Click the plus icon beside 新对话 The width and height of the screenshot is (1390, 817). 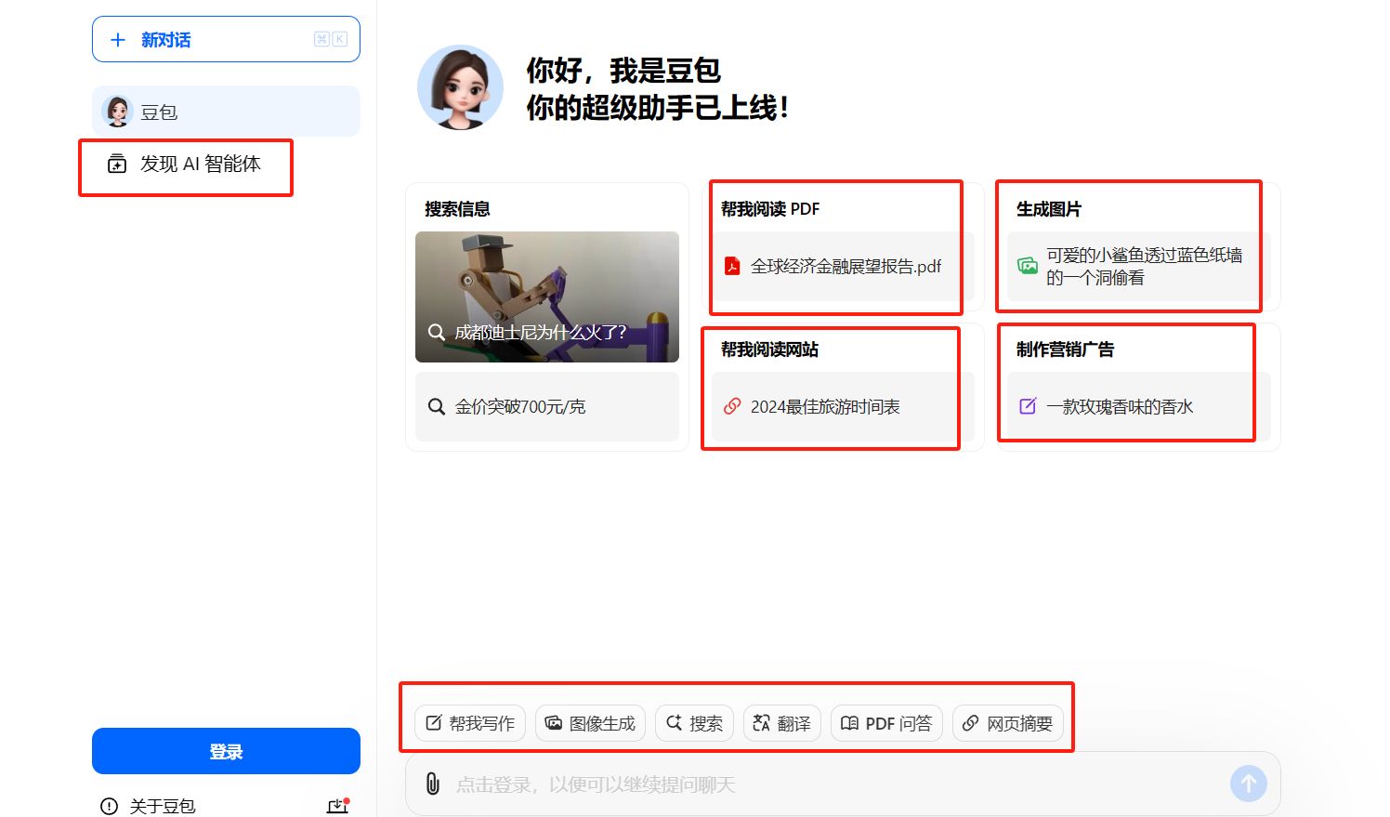118,40
